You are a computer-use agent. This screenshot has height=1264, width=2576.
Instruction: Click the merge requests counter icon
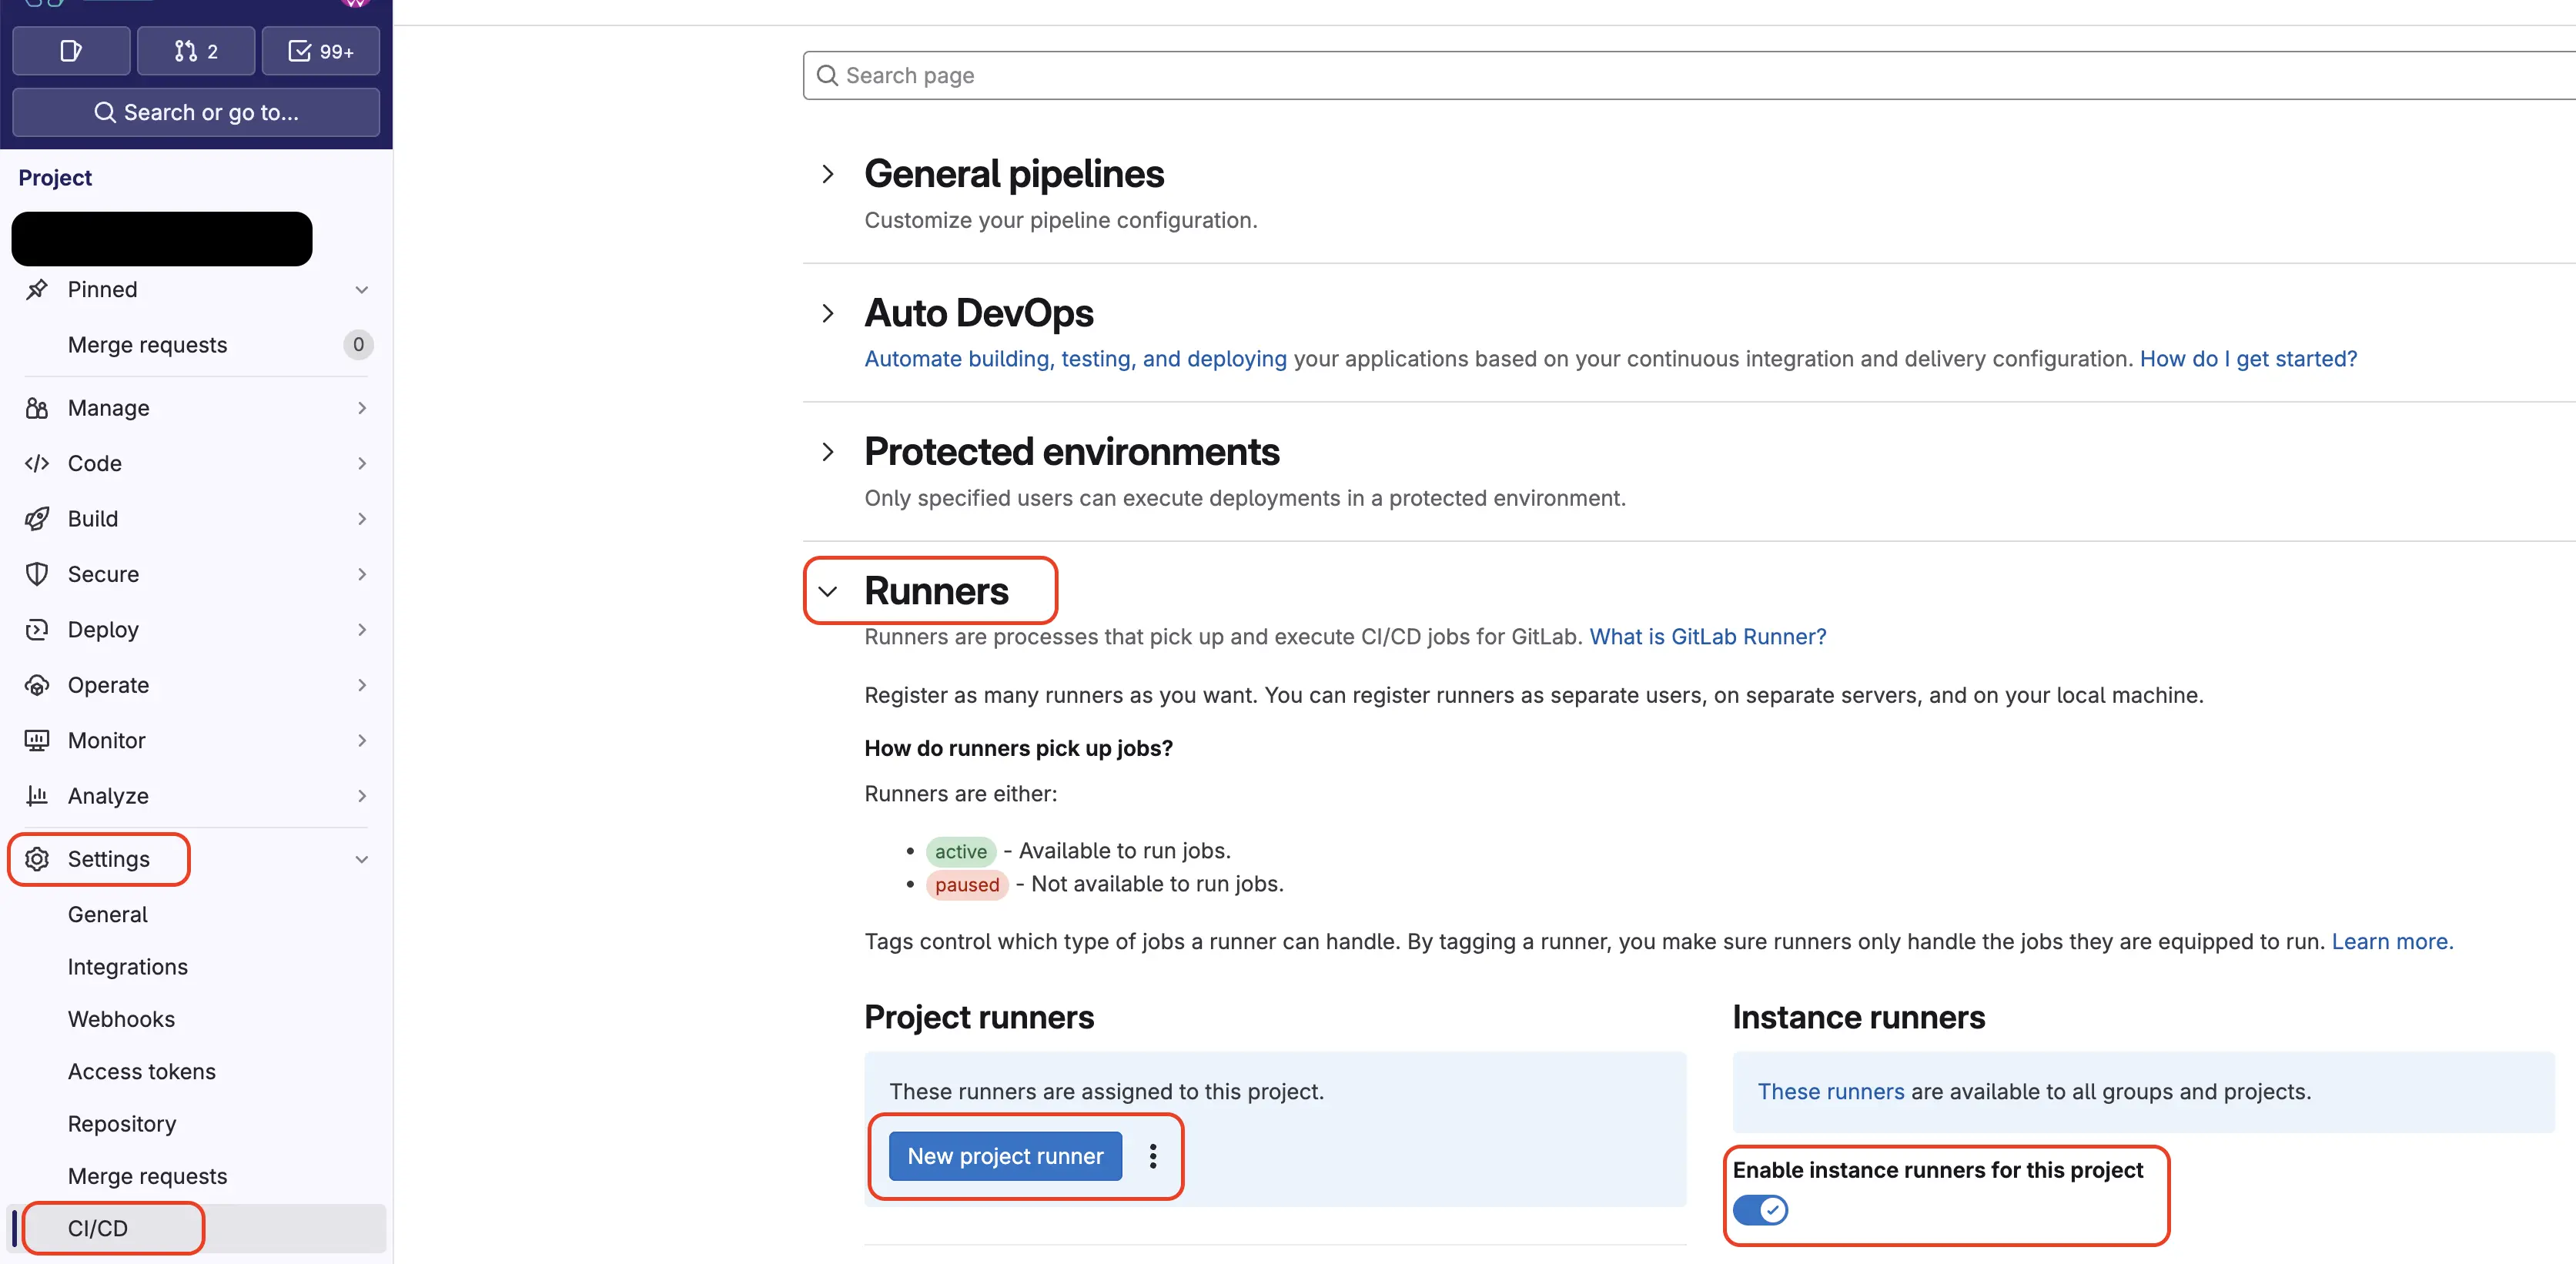[195, 51]
